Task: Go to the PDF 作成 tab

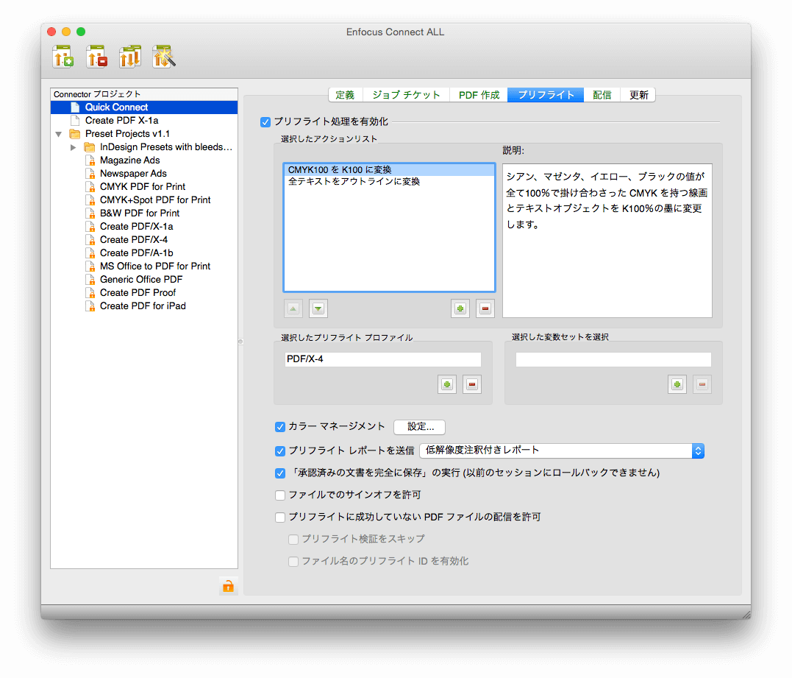Action: (479, 95)
